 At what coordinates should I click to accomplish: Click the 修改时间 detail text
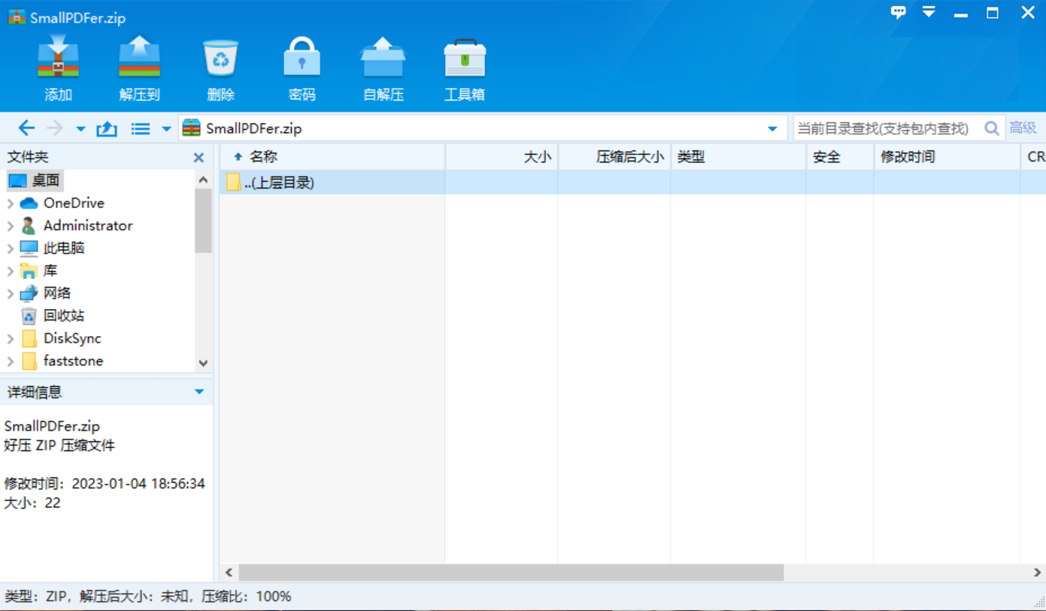tap(105, 483)
